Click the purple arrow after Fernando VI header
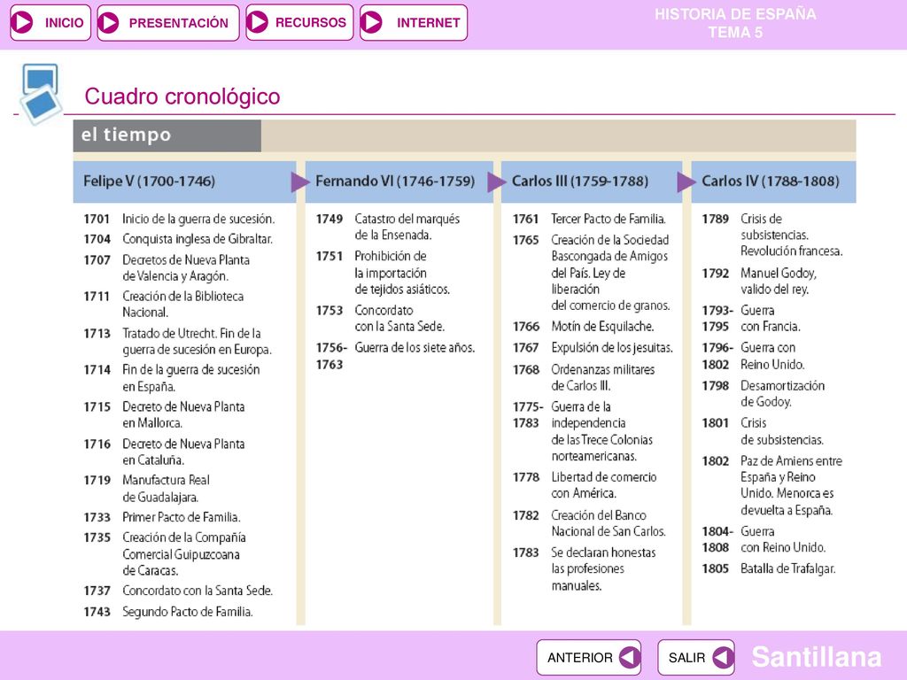 tap(496, 182)
